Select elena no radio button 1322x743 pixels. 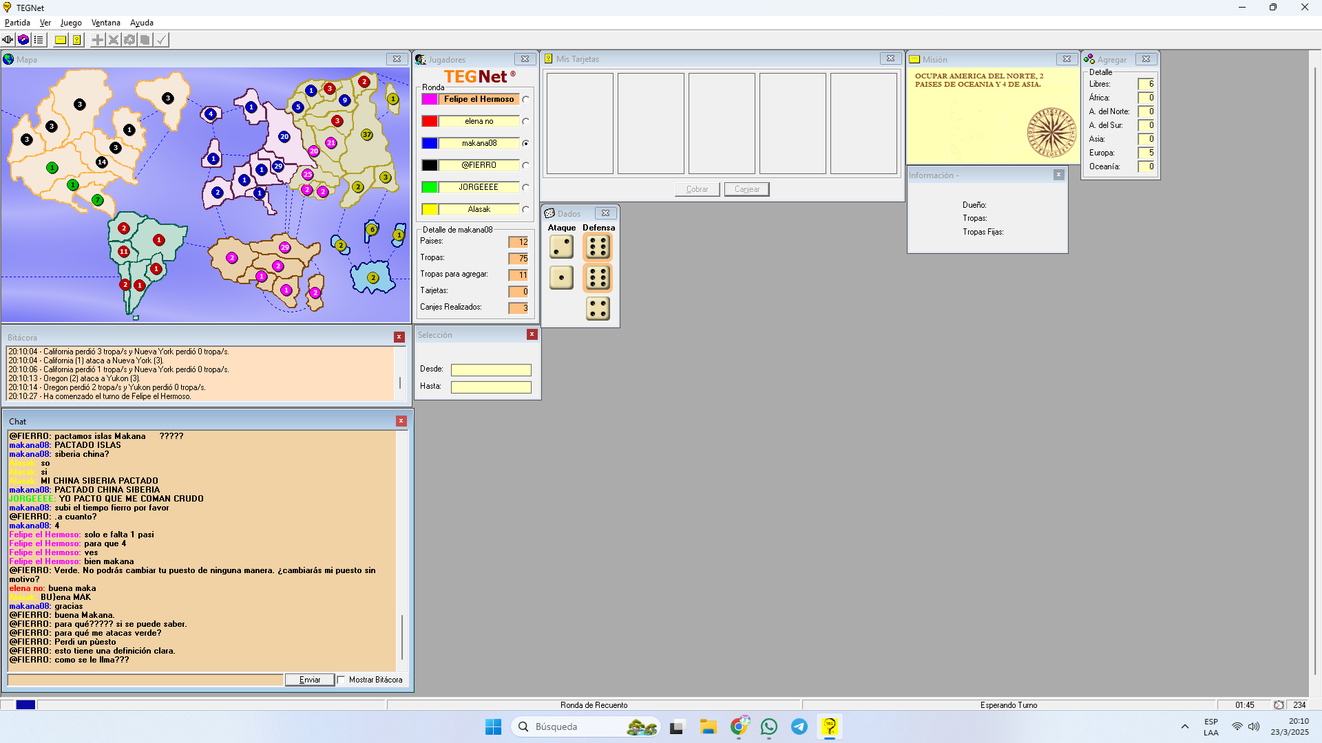[x=525, y=121]
